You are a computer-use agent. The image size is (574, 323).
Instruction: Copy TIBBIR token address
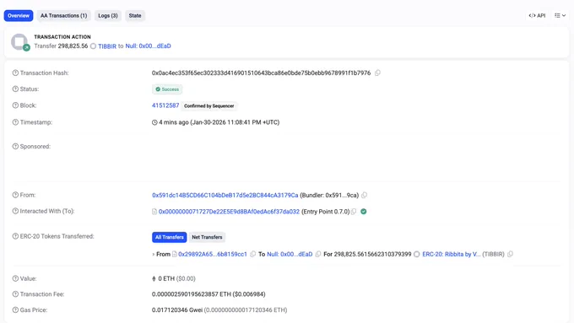(x=510, y=254)
